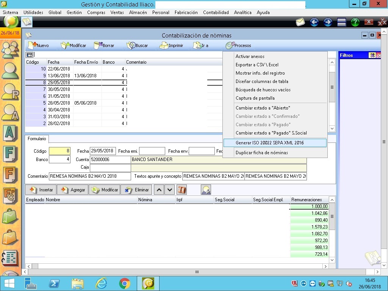Viewport: 388px width, 291px height.
Task: Open the green shopping bag sidebar icon
Action: [x=10, y=216]
